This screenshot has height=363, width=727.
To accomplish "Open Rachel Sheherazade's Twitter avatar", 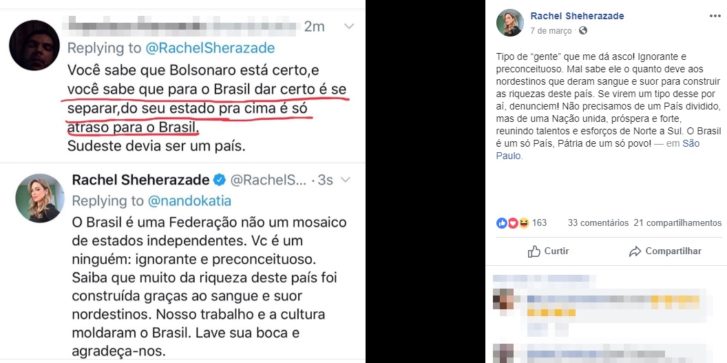I will 40,198.
